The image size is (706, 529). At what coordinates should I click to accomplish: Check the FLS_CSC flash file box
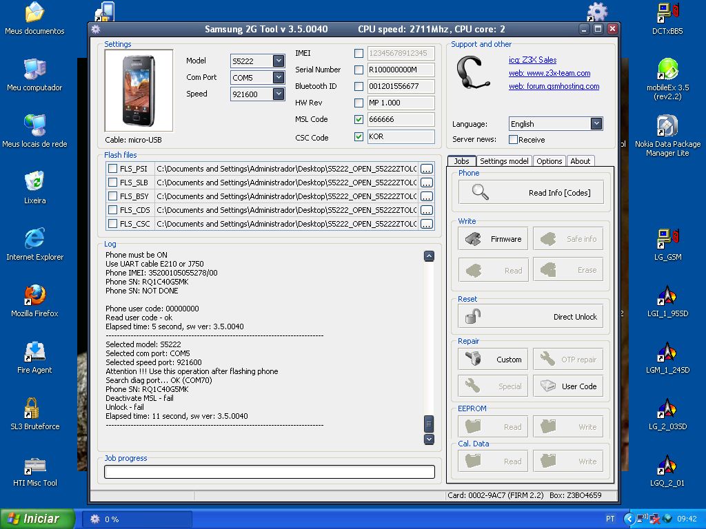point(113,224)
